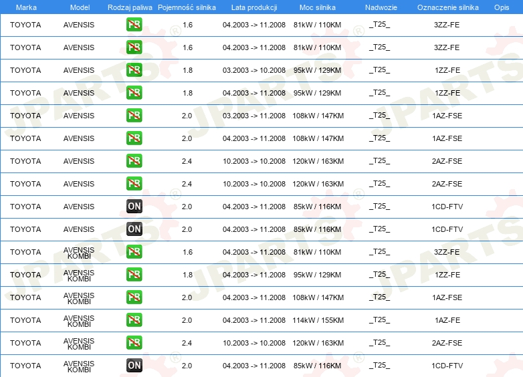Click 1CD-FTV in the Avensis Kombi row
This screenshot has width=523, height=377.
click(447, 366)
